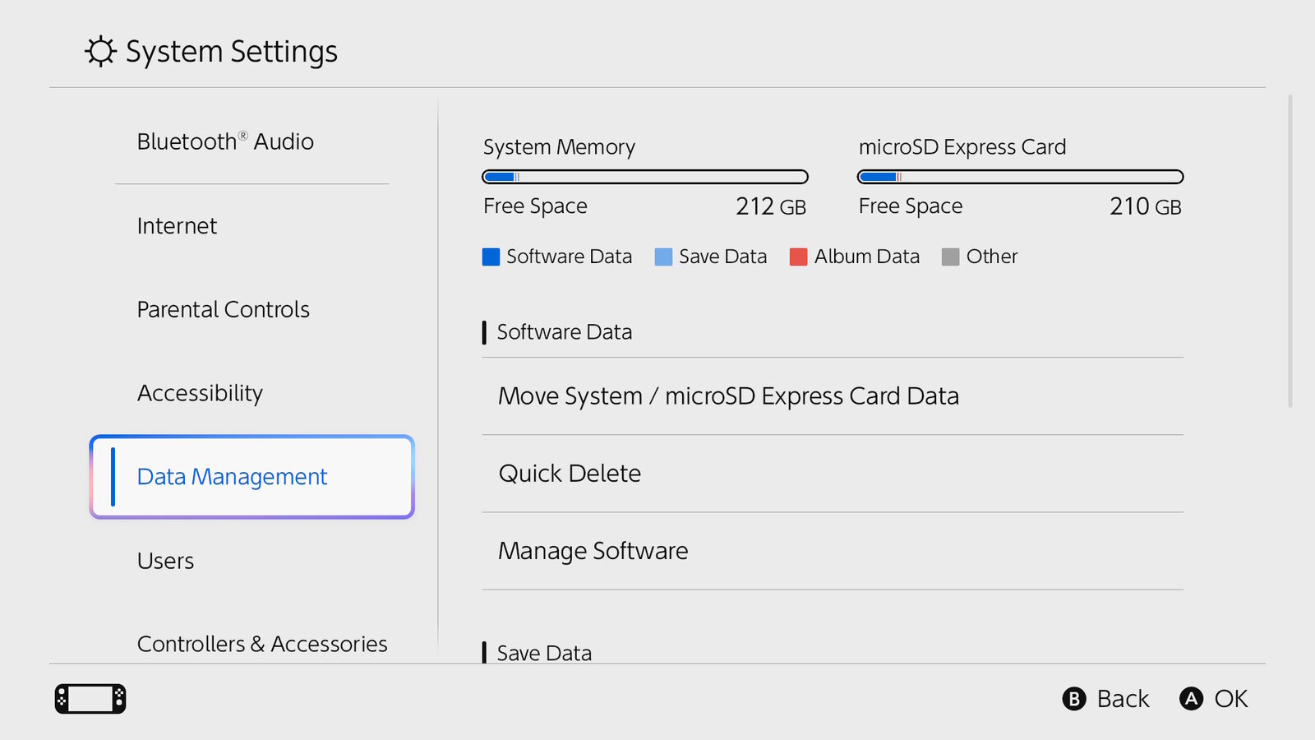Click the Save Data section heading
Viewport: 1315px width, 740px height.
(544, 653)
